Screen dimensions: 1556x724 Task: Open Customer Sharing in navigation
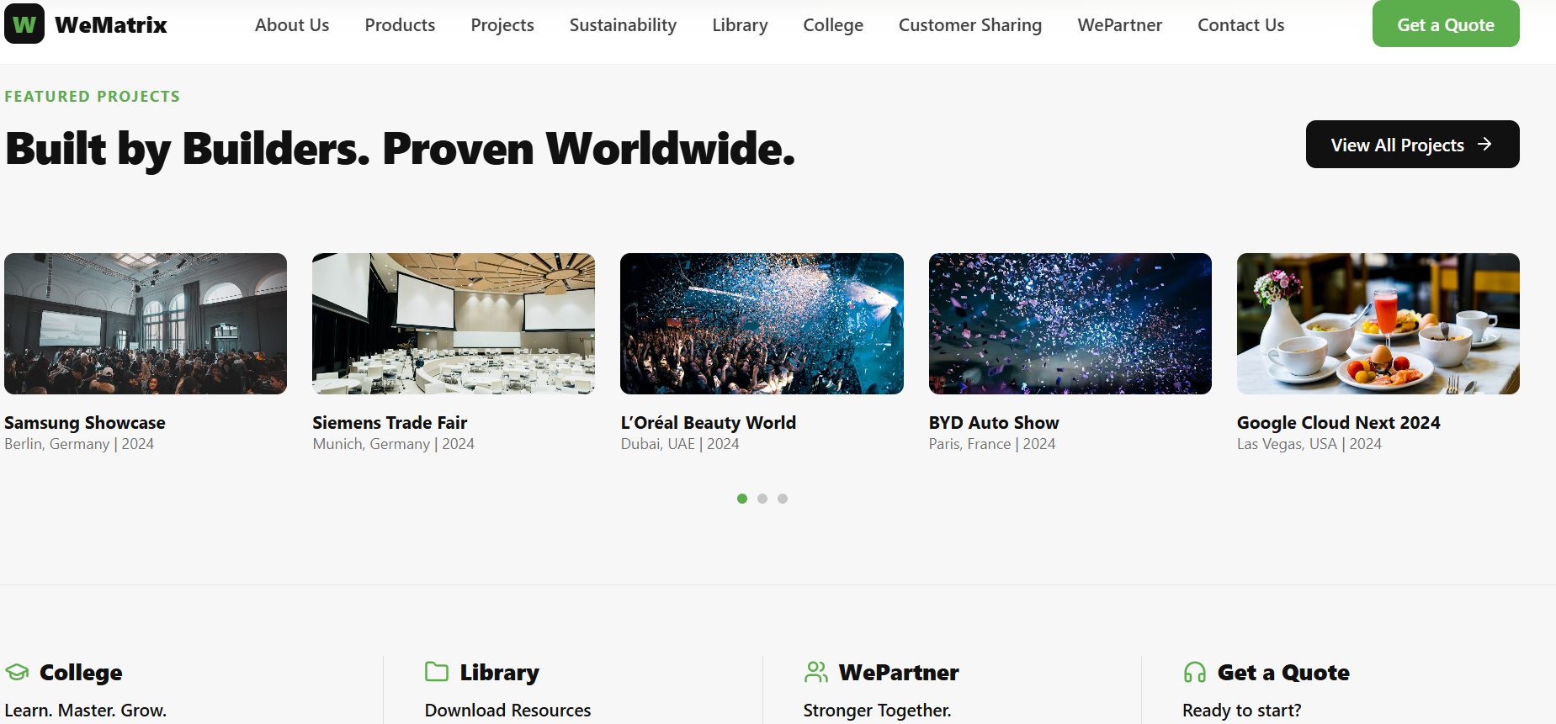coord(970,25)
